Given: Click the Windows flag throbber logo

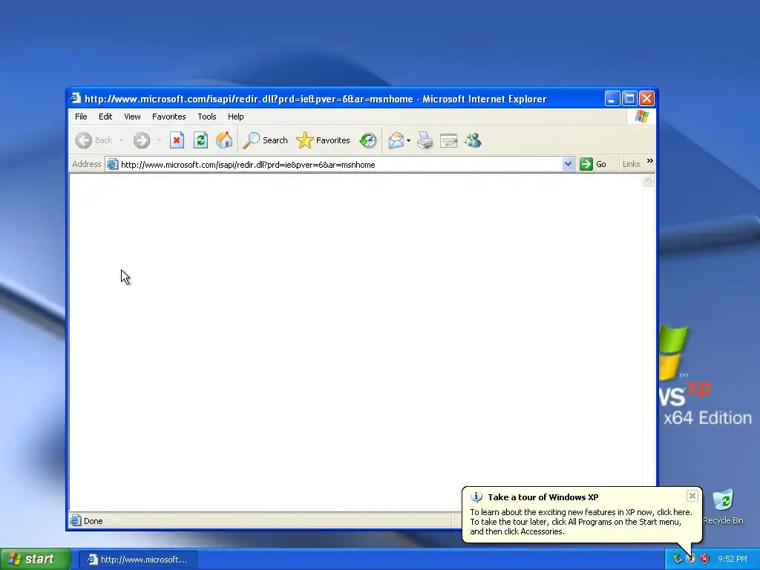Looking at the screenshot, I should coord(641,117).
